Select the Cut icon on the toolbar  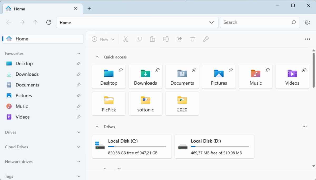pyautogui.click(x=126, y=39)
